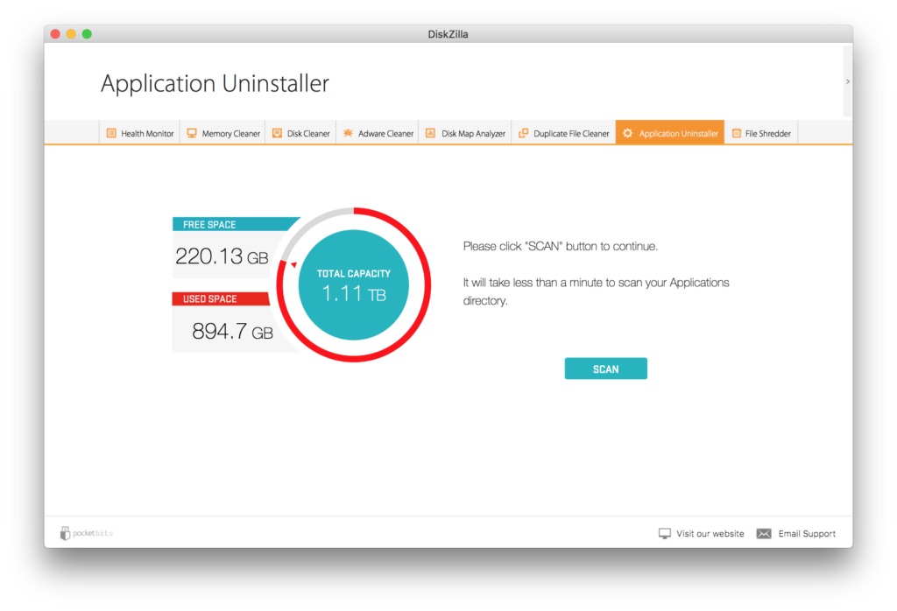Switch to the Memory Cleaner tab

click(223, 133)
